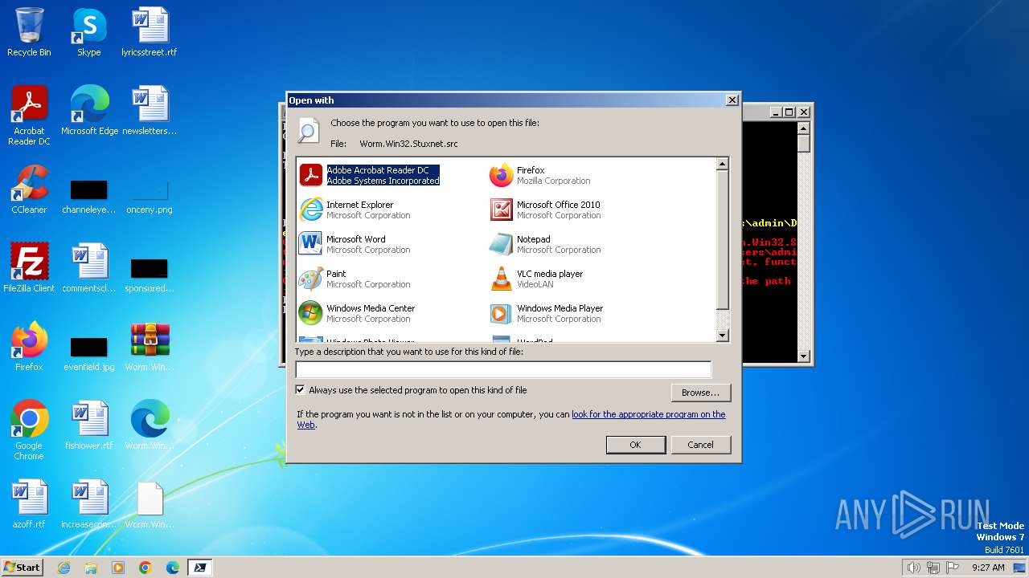Open the Action Center flag icon

pyautogui.click(x=953, y=568)
